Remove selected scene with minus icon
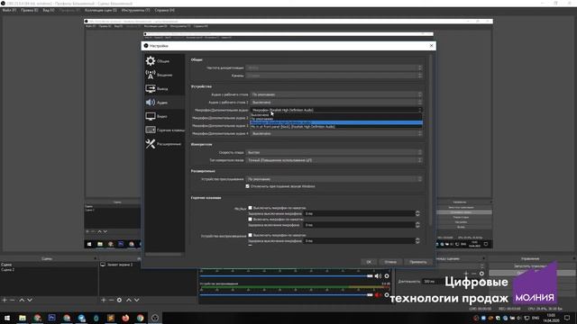 pos(13,300)
